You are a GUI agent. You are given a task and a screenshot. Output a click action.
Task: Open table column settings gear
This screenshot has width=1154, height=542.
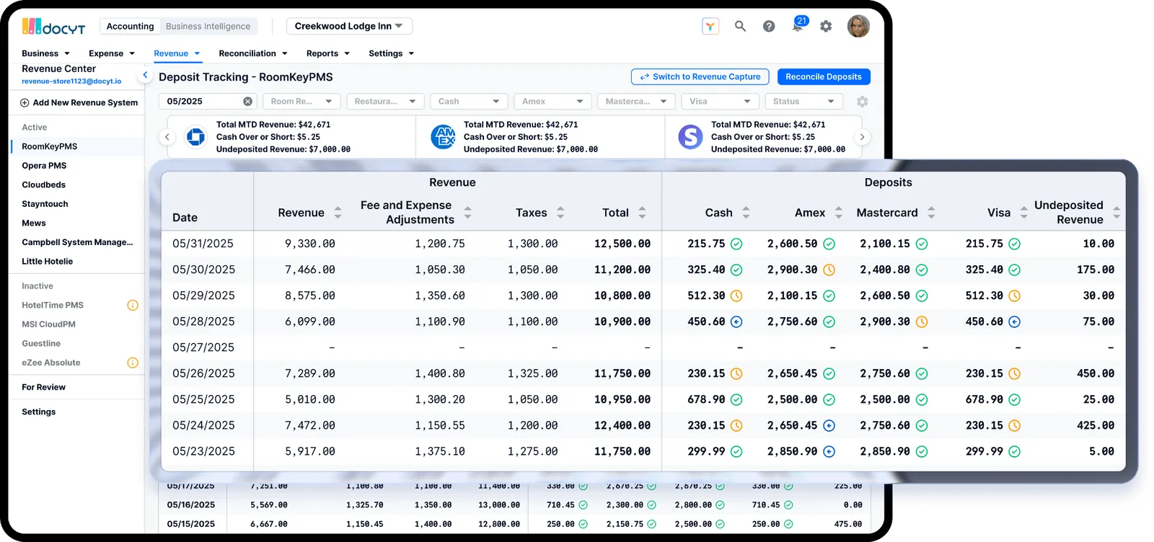click(x=863, y=102)
